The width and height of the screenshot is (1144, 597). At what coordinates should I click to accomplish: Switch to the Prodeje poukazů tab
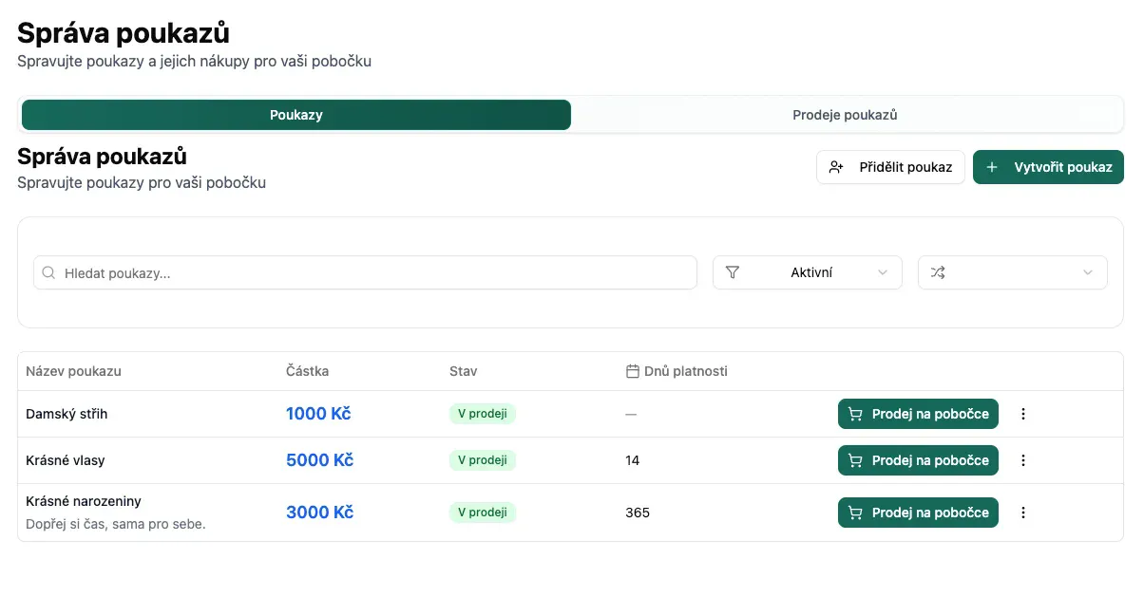(845, 115)
